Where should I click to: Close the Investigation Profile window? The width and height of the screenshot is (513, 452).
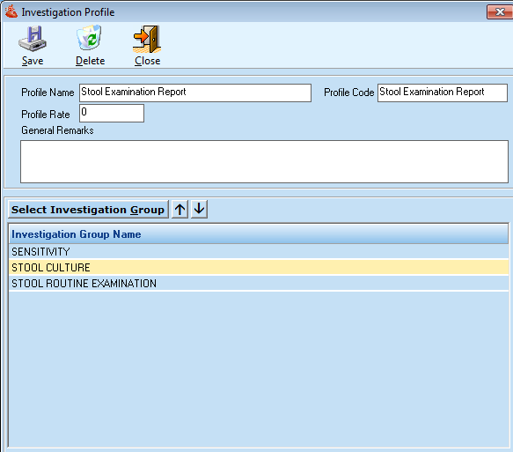click(500, 12)
